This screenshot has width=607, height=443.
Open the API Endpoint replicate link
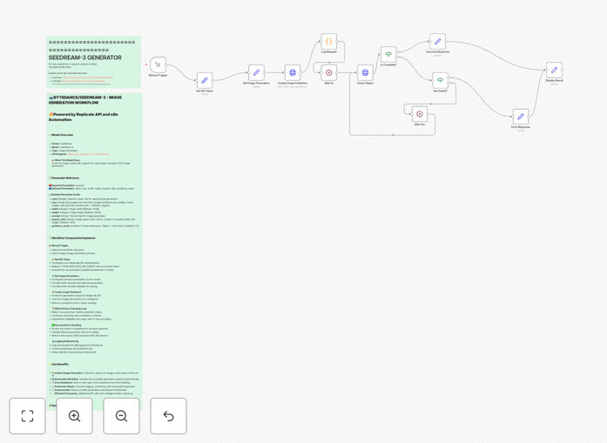pyautogui.click(x=88, y=154)
